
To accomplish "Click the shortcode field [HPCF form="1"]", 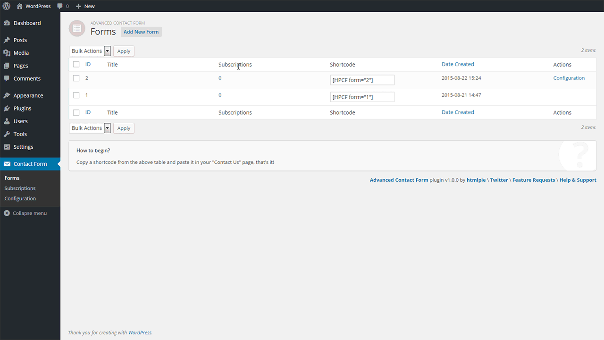I will click(x=362, y=97).
